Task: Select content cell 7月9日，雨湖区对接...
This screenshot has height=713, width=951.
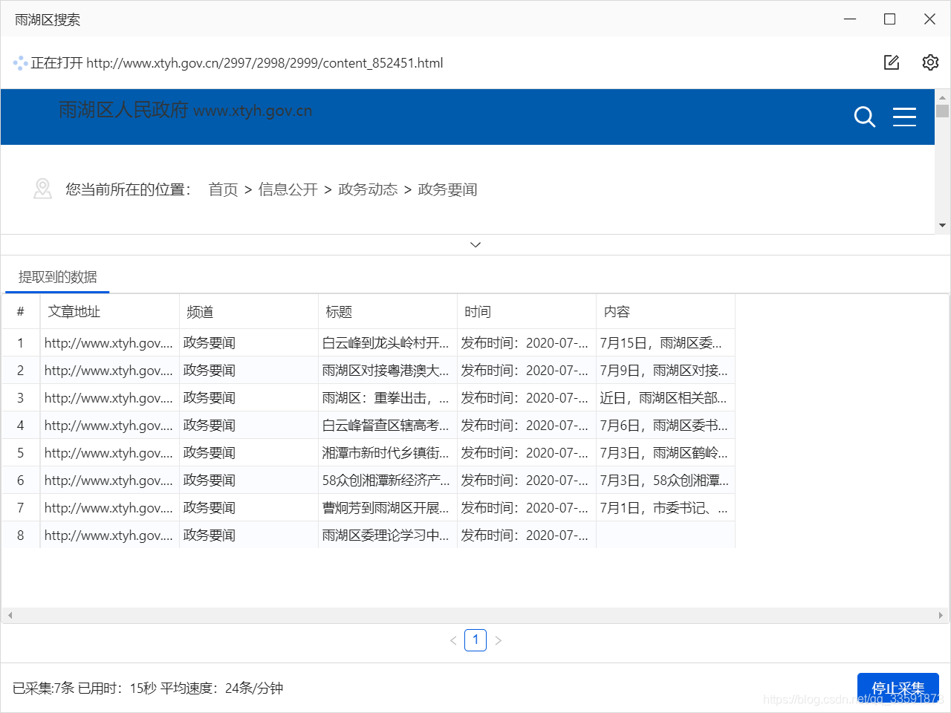Action: click(666, 371)
